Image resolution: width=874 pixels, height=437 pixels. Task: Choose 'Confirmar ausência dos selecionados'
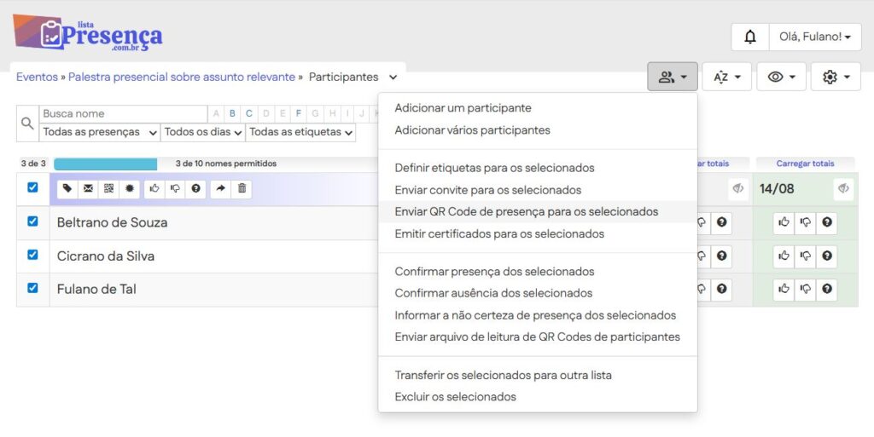(538, 293)
